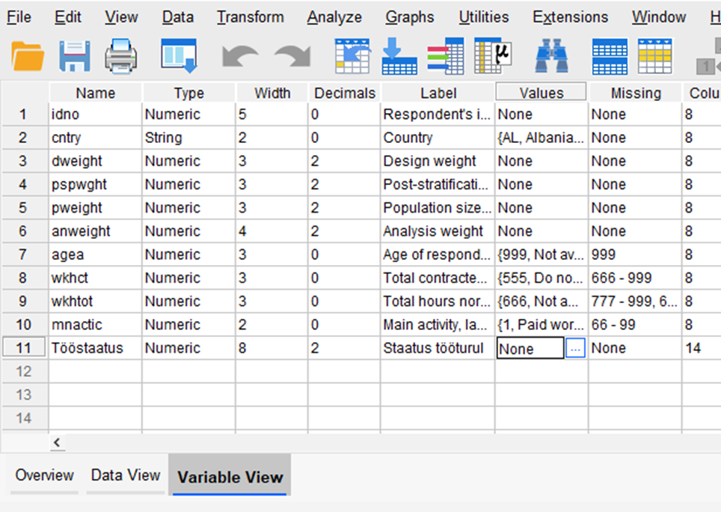This screenshot has height=512, width=721.
Task: Click the horizontal scrollbar left arrow
Action: tap(57, 442)
